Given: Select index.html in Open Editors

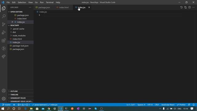Looking at the screenshot, I should [20, 18].
